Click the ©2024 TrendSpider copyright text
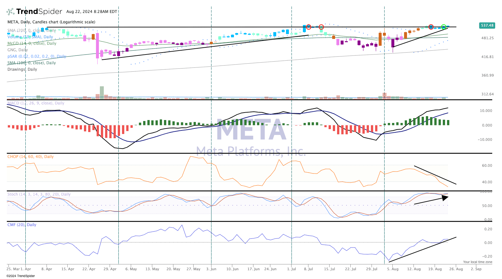The width and height of the screenshot is (502, 279). (x=20, y=276)
